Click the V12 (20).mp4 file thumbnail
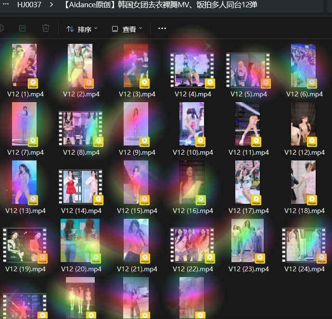The width and height of the screenshot is (332, 319). point(80,240)
